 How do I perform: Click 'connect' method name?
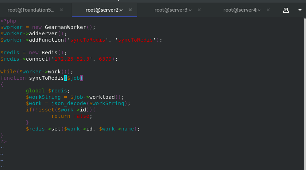tap(37, 59)
